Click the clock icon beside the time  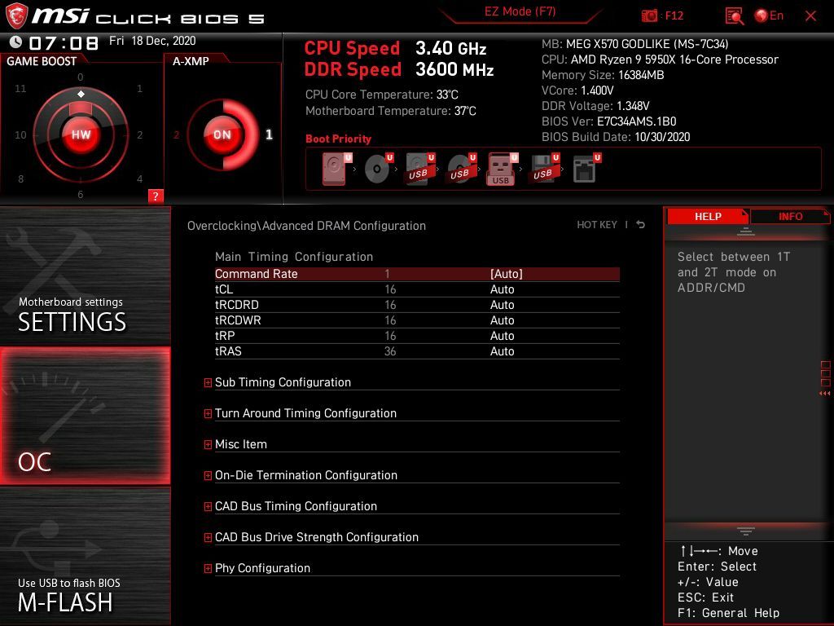click(x=15, y=42)
